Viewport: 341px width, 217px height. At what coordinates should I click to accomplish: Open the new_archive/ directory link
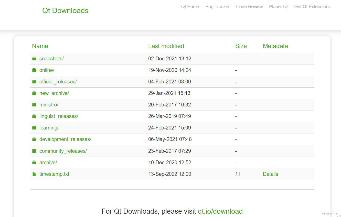pos(54,93)
